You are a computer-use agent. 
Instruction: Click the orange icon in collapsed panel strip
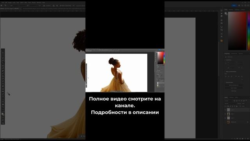tap(221, 41)
